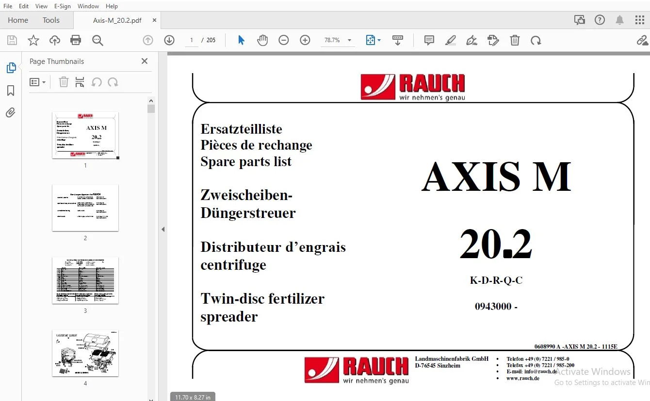650x401 pixels.
Task: Open the sign document pen tool
Action: click(x=471, y=40)
